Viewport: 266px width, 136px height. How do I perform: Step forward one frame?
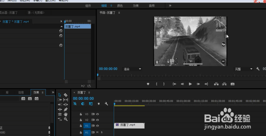[198, 84]
